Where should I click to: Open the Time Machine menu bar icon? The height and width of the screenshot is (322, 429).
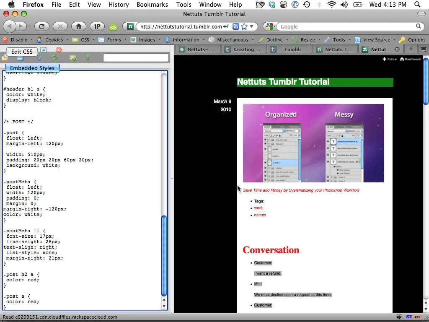coord(307,4)
